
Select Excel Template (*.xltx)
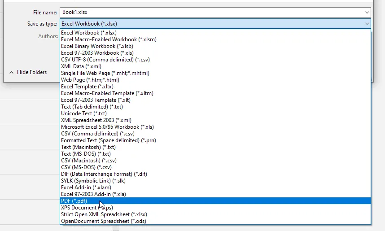pyautogui.click(x=215, y=87)
